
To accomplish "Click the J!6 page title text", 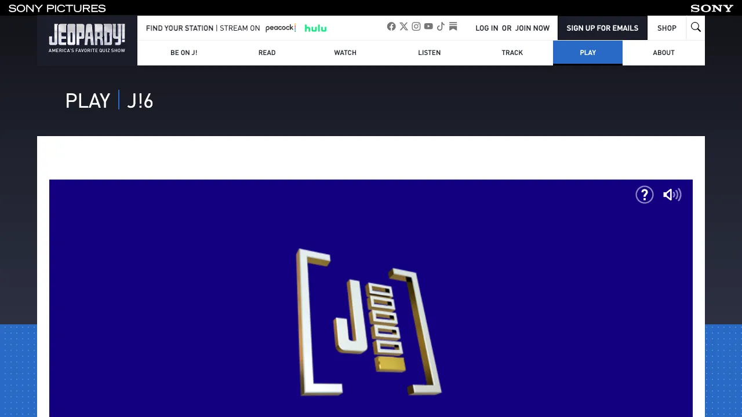I will [140, 101].
